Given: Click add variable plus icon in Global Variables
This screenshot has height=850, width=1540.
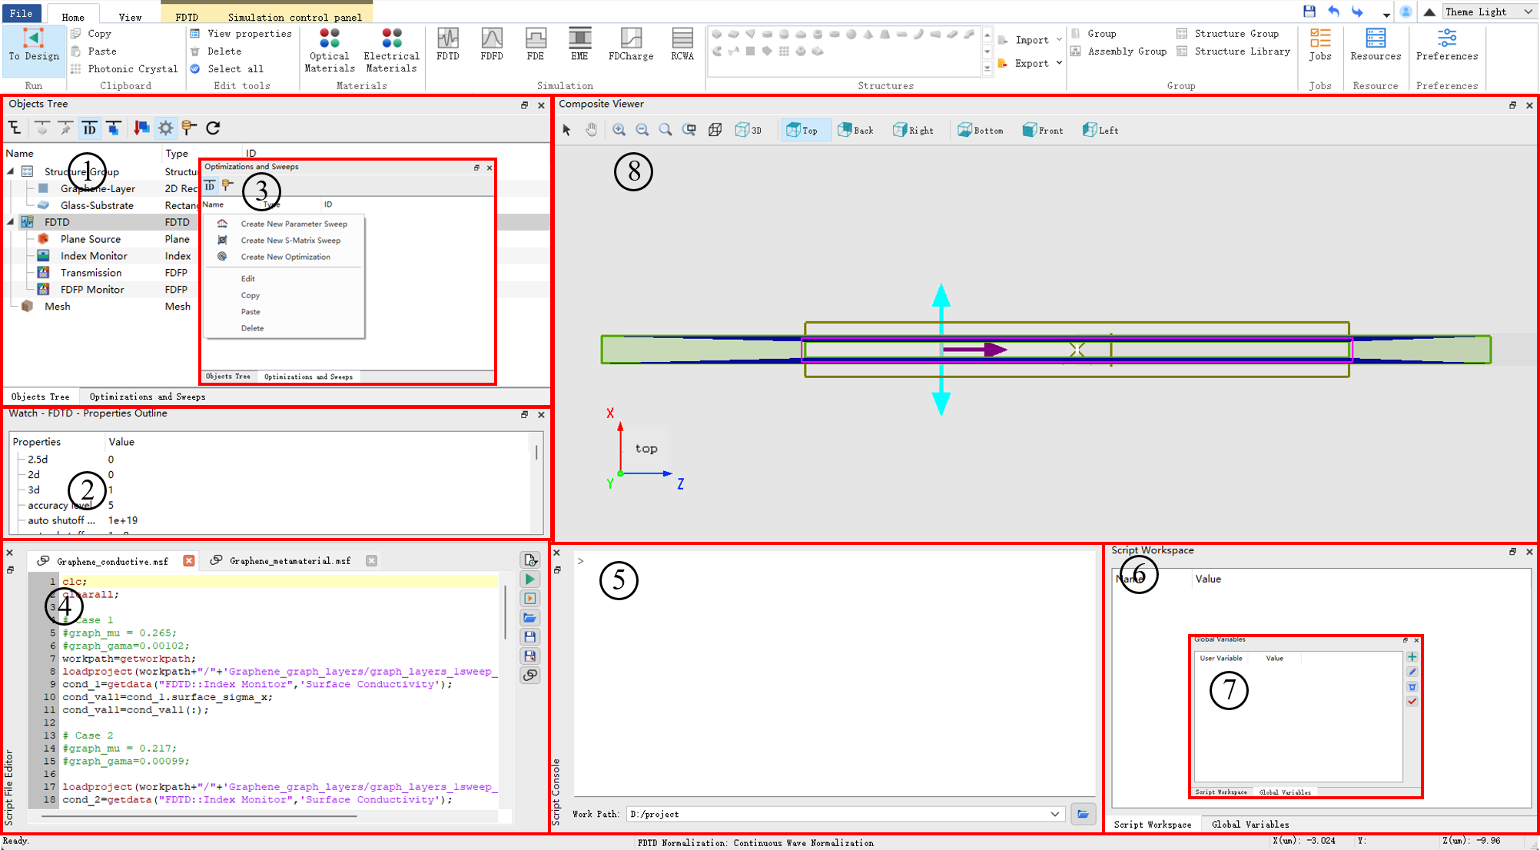Looking at the screenshot, I should tap(1412, 657).
